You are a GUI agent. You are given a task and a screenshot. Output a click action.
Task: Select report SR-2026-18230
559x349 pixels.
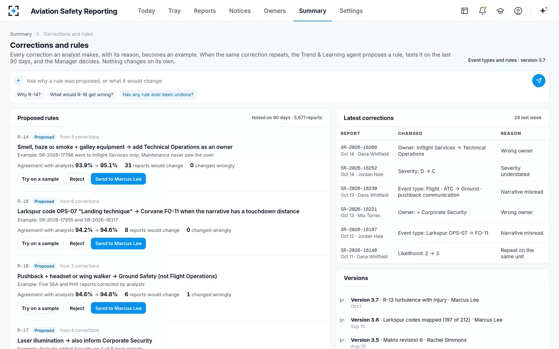pyautogui.click(x=443, y=192)
